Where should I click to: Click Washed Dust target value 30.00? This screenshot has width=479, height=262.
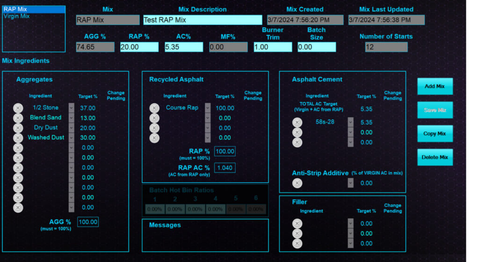pos(87,138)
